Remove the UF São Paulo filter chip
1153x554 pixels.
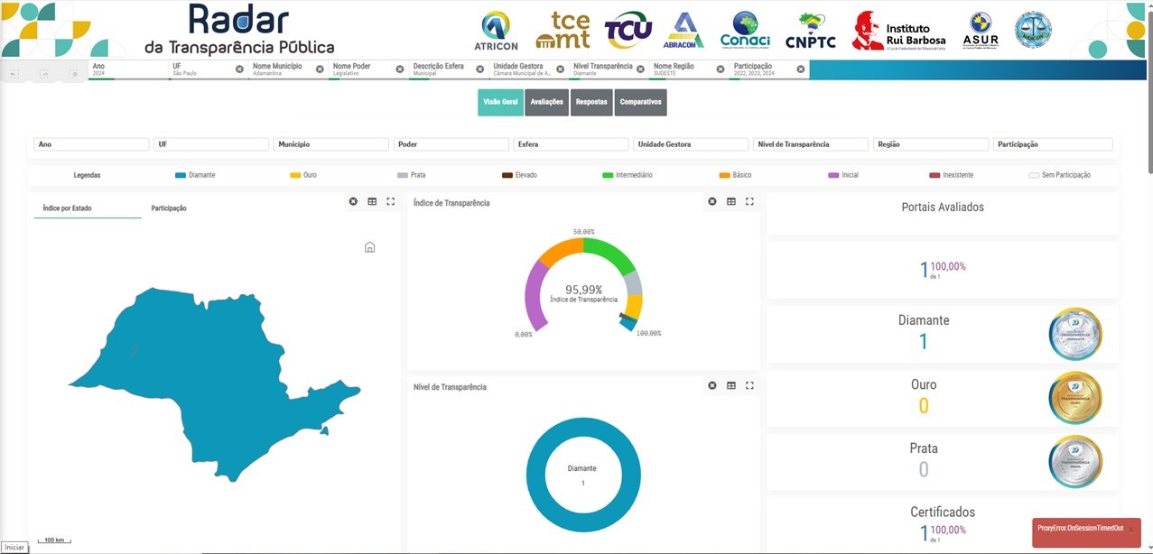(x=239, y=69)
